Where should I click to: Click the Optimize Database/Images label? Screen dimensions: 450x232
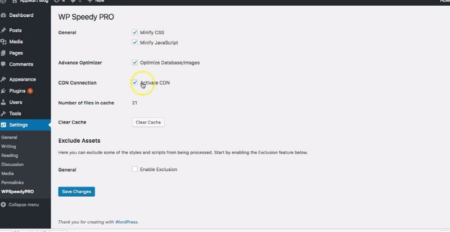170,62
